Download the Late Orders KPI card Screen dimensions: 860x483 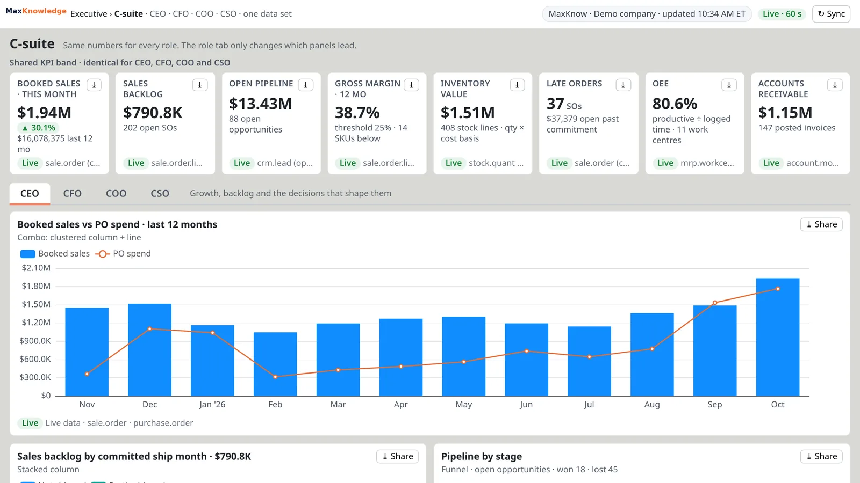623,85
